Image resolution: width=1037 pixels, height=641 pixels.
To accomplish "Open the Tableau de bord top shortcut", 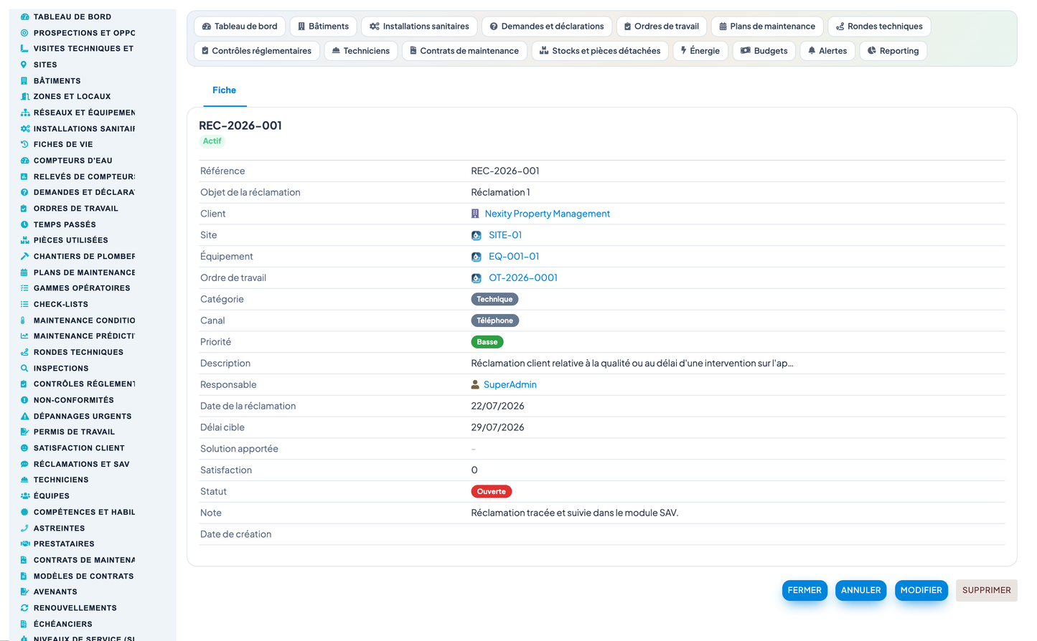I will coord(240,27).
